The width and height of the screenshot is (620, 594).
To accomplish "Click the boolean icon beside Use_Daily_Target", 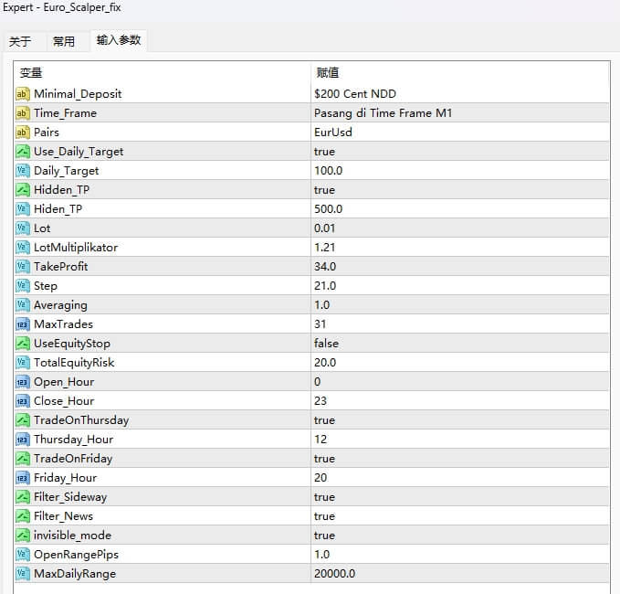I will [x=23, y=152].
